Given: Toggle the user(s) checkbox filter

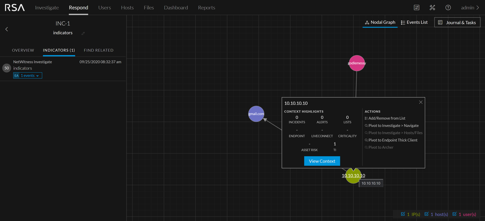Looking at the screenshot, I should [x=454, y=214].
